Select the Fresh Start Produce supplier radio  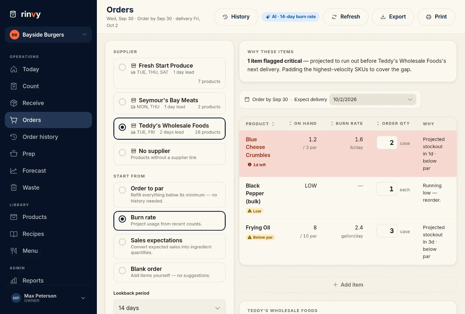[x=122, y=67]
